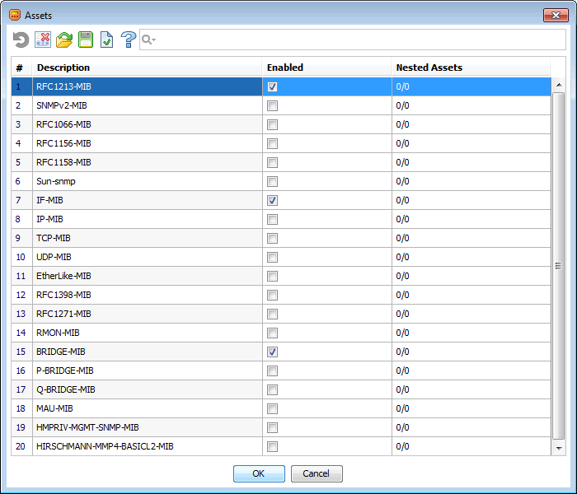Viewport: 577px width, 494px height.
Task: Enable the HMPRIV-MGMT-SNMP-MIB checkbox
Action: 272,427
